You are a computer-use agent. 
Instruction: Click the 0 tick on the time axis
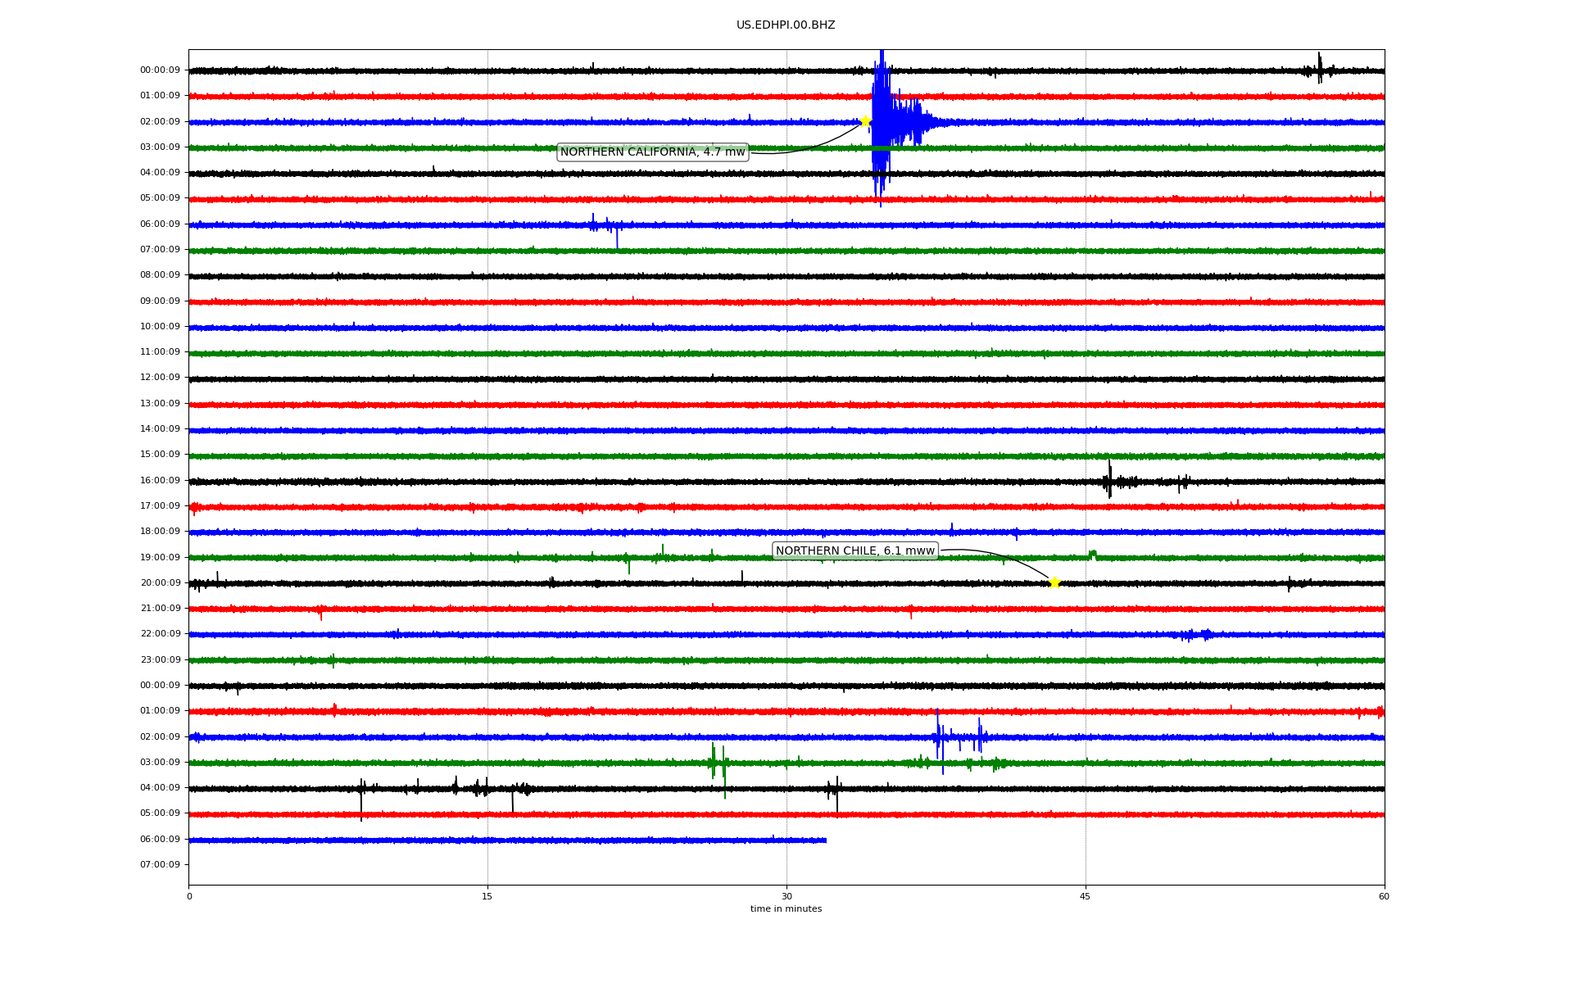(189, 896)
